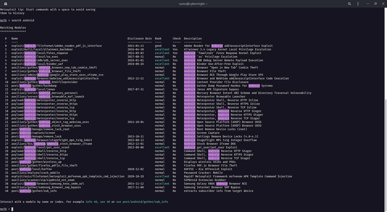Select post/android/manage/remove_lock_root module
The image size is (387, 212).
(x=40, y=129)
